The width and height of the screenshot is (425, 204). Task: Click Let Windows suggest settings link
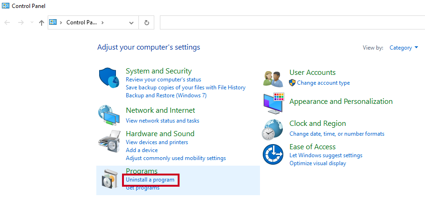point(326,155)
